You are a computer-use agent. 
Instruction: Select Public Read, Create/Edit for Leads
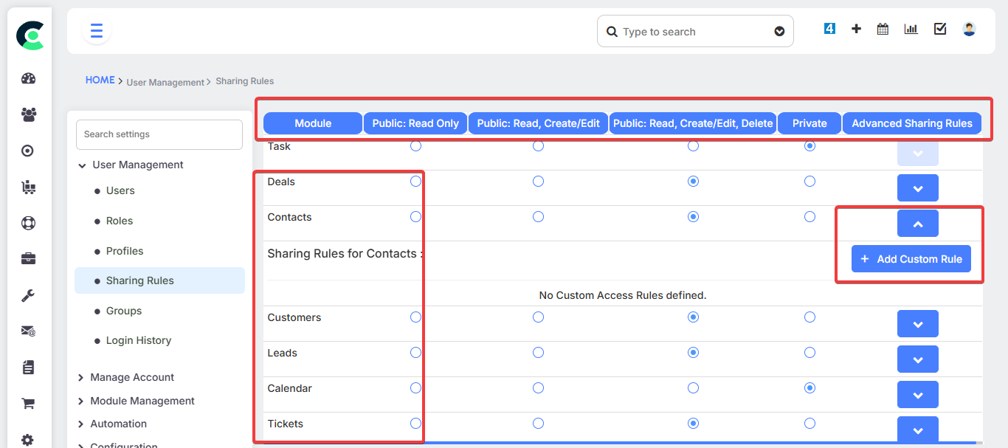coord(538,353)
